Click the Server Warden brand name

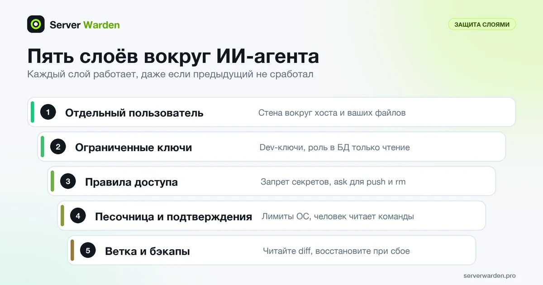pyautogui.click(x=85, y=25)
